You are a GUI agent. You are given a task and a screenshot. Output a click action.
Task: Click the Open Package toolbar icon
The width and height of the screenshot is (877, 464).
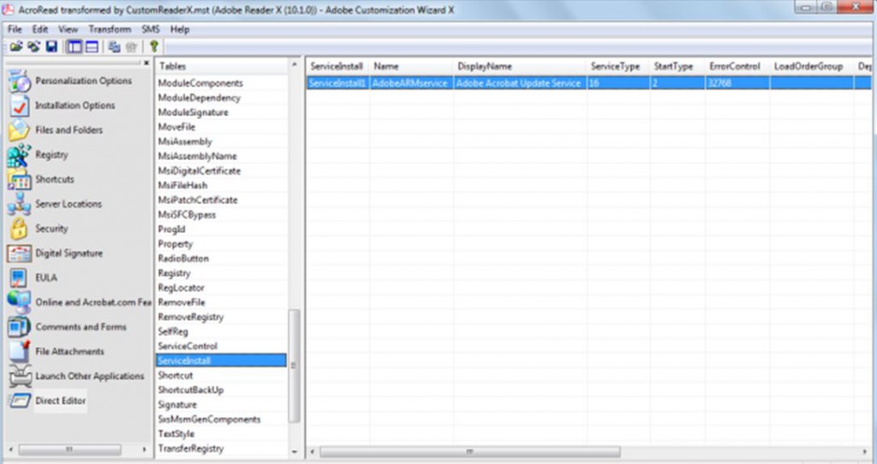tap(16, 47)
